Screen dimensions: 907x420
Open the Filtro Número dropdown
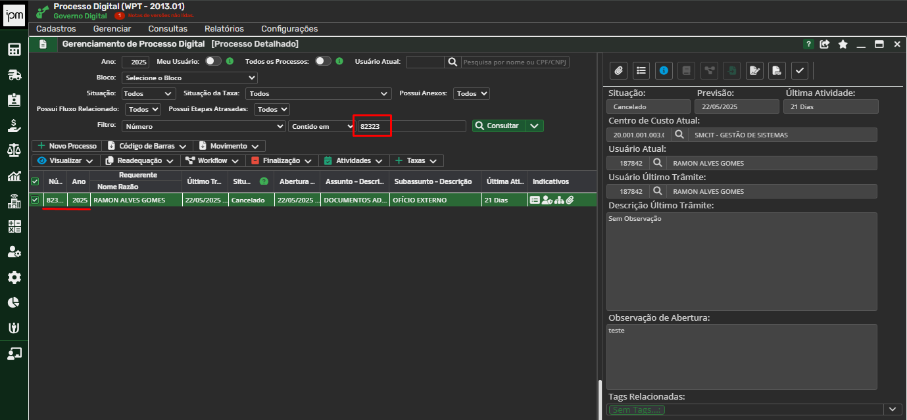point(204,126)
